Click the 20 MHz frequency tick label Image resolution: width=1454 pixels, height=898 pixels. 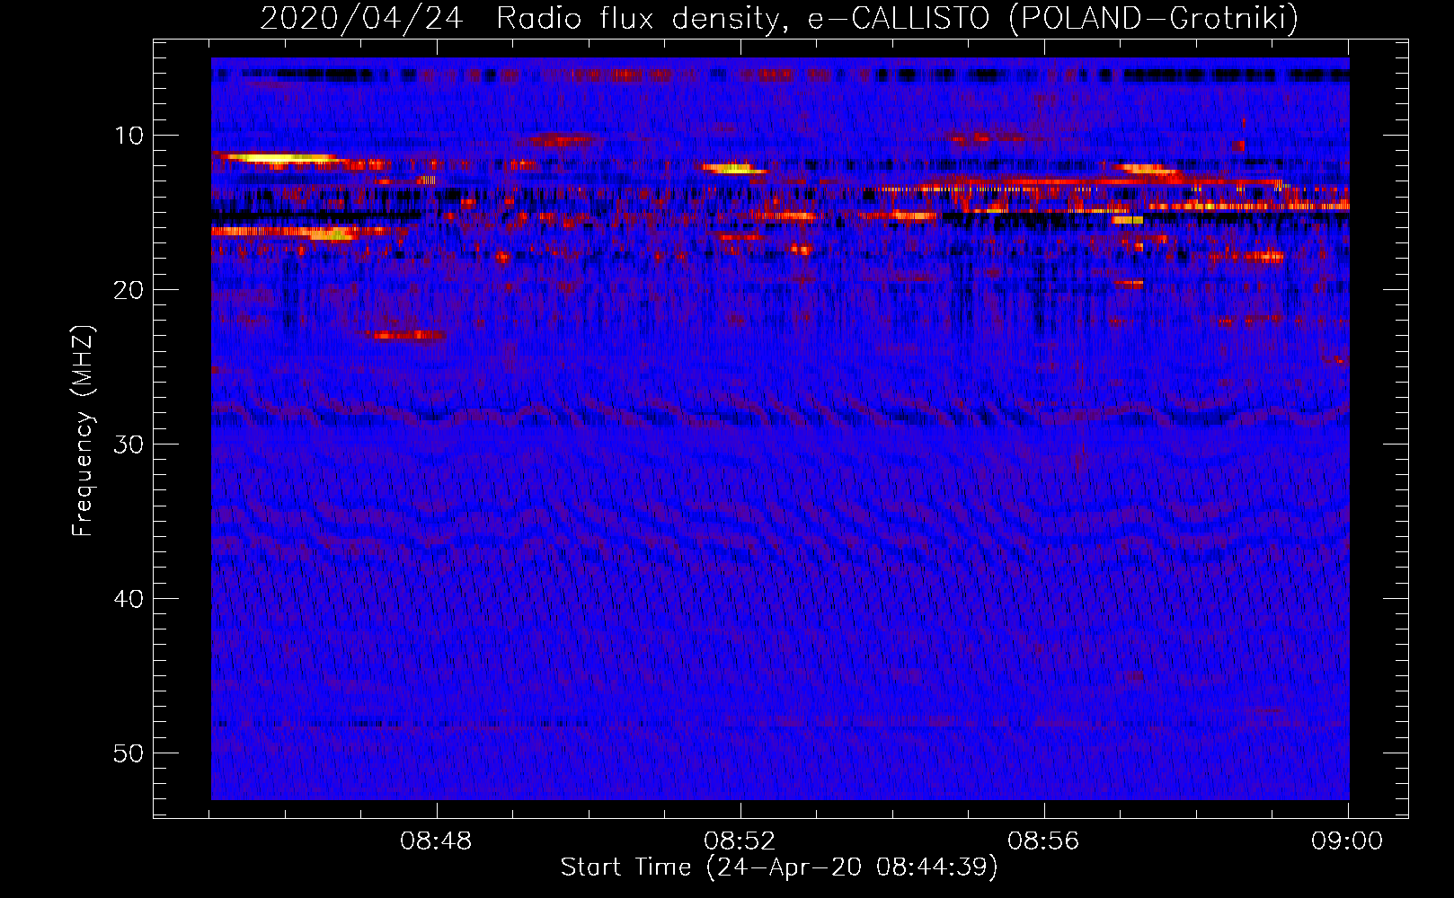tap(129, 290)
